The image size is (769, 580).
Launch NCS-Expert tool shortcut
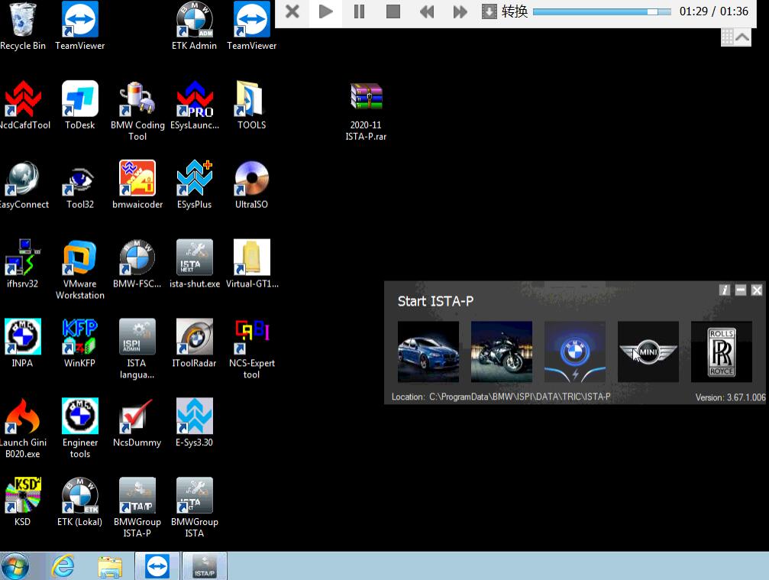click(251, 349)
